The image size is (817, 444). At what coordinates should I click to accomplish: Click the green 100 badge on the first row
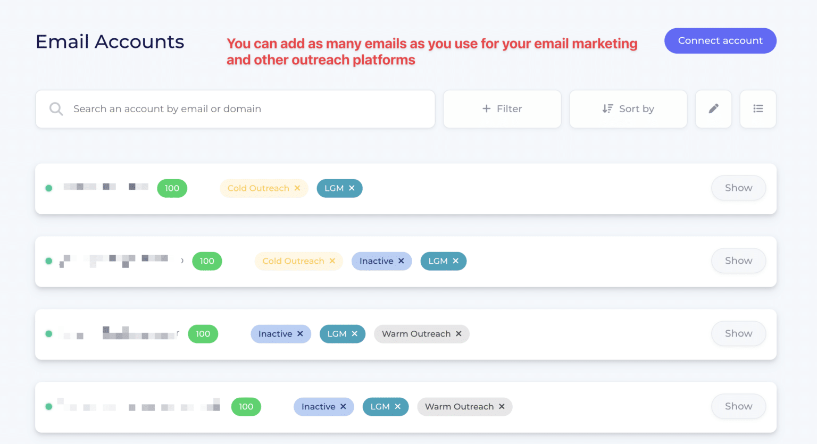172,188
